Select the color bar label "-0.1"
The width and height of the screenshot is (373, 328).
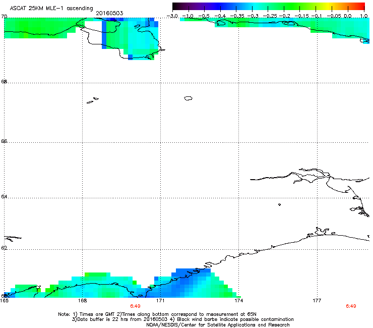[x=317, y=16]
